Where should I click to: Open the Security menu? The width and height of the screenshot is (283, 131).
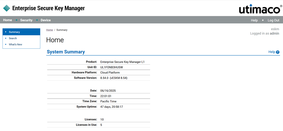[x=26, y=20]
